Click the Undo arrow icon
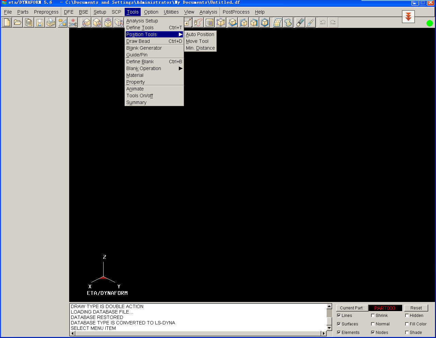Viewport: 436px width, 338px height. [323, 23]
